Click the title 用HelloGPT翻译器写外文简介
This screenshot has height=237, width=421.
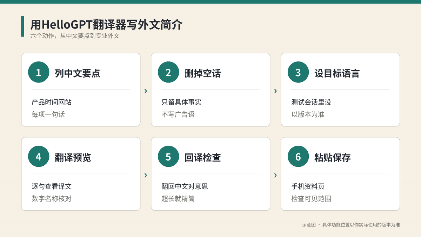click(x=106, y=25)
